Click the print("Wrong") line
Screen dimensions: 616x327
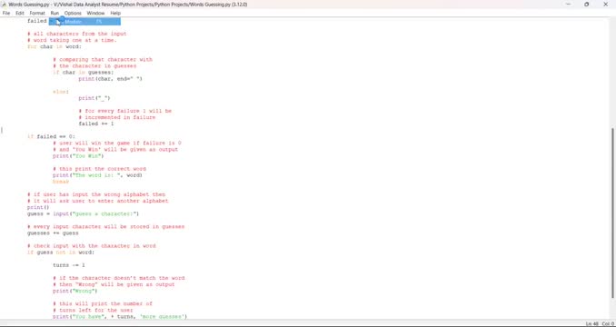pos(75,291)
